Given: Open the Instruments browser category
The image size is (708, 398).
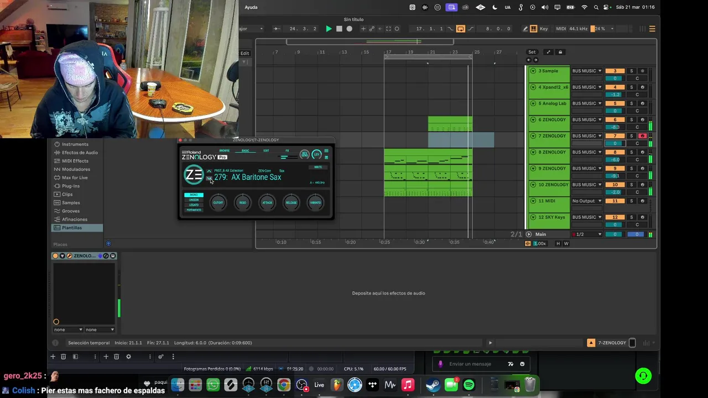Looking at the screenshot, I should tap(75, 144).
